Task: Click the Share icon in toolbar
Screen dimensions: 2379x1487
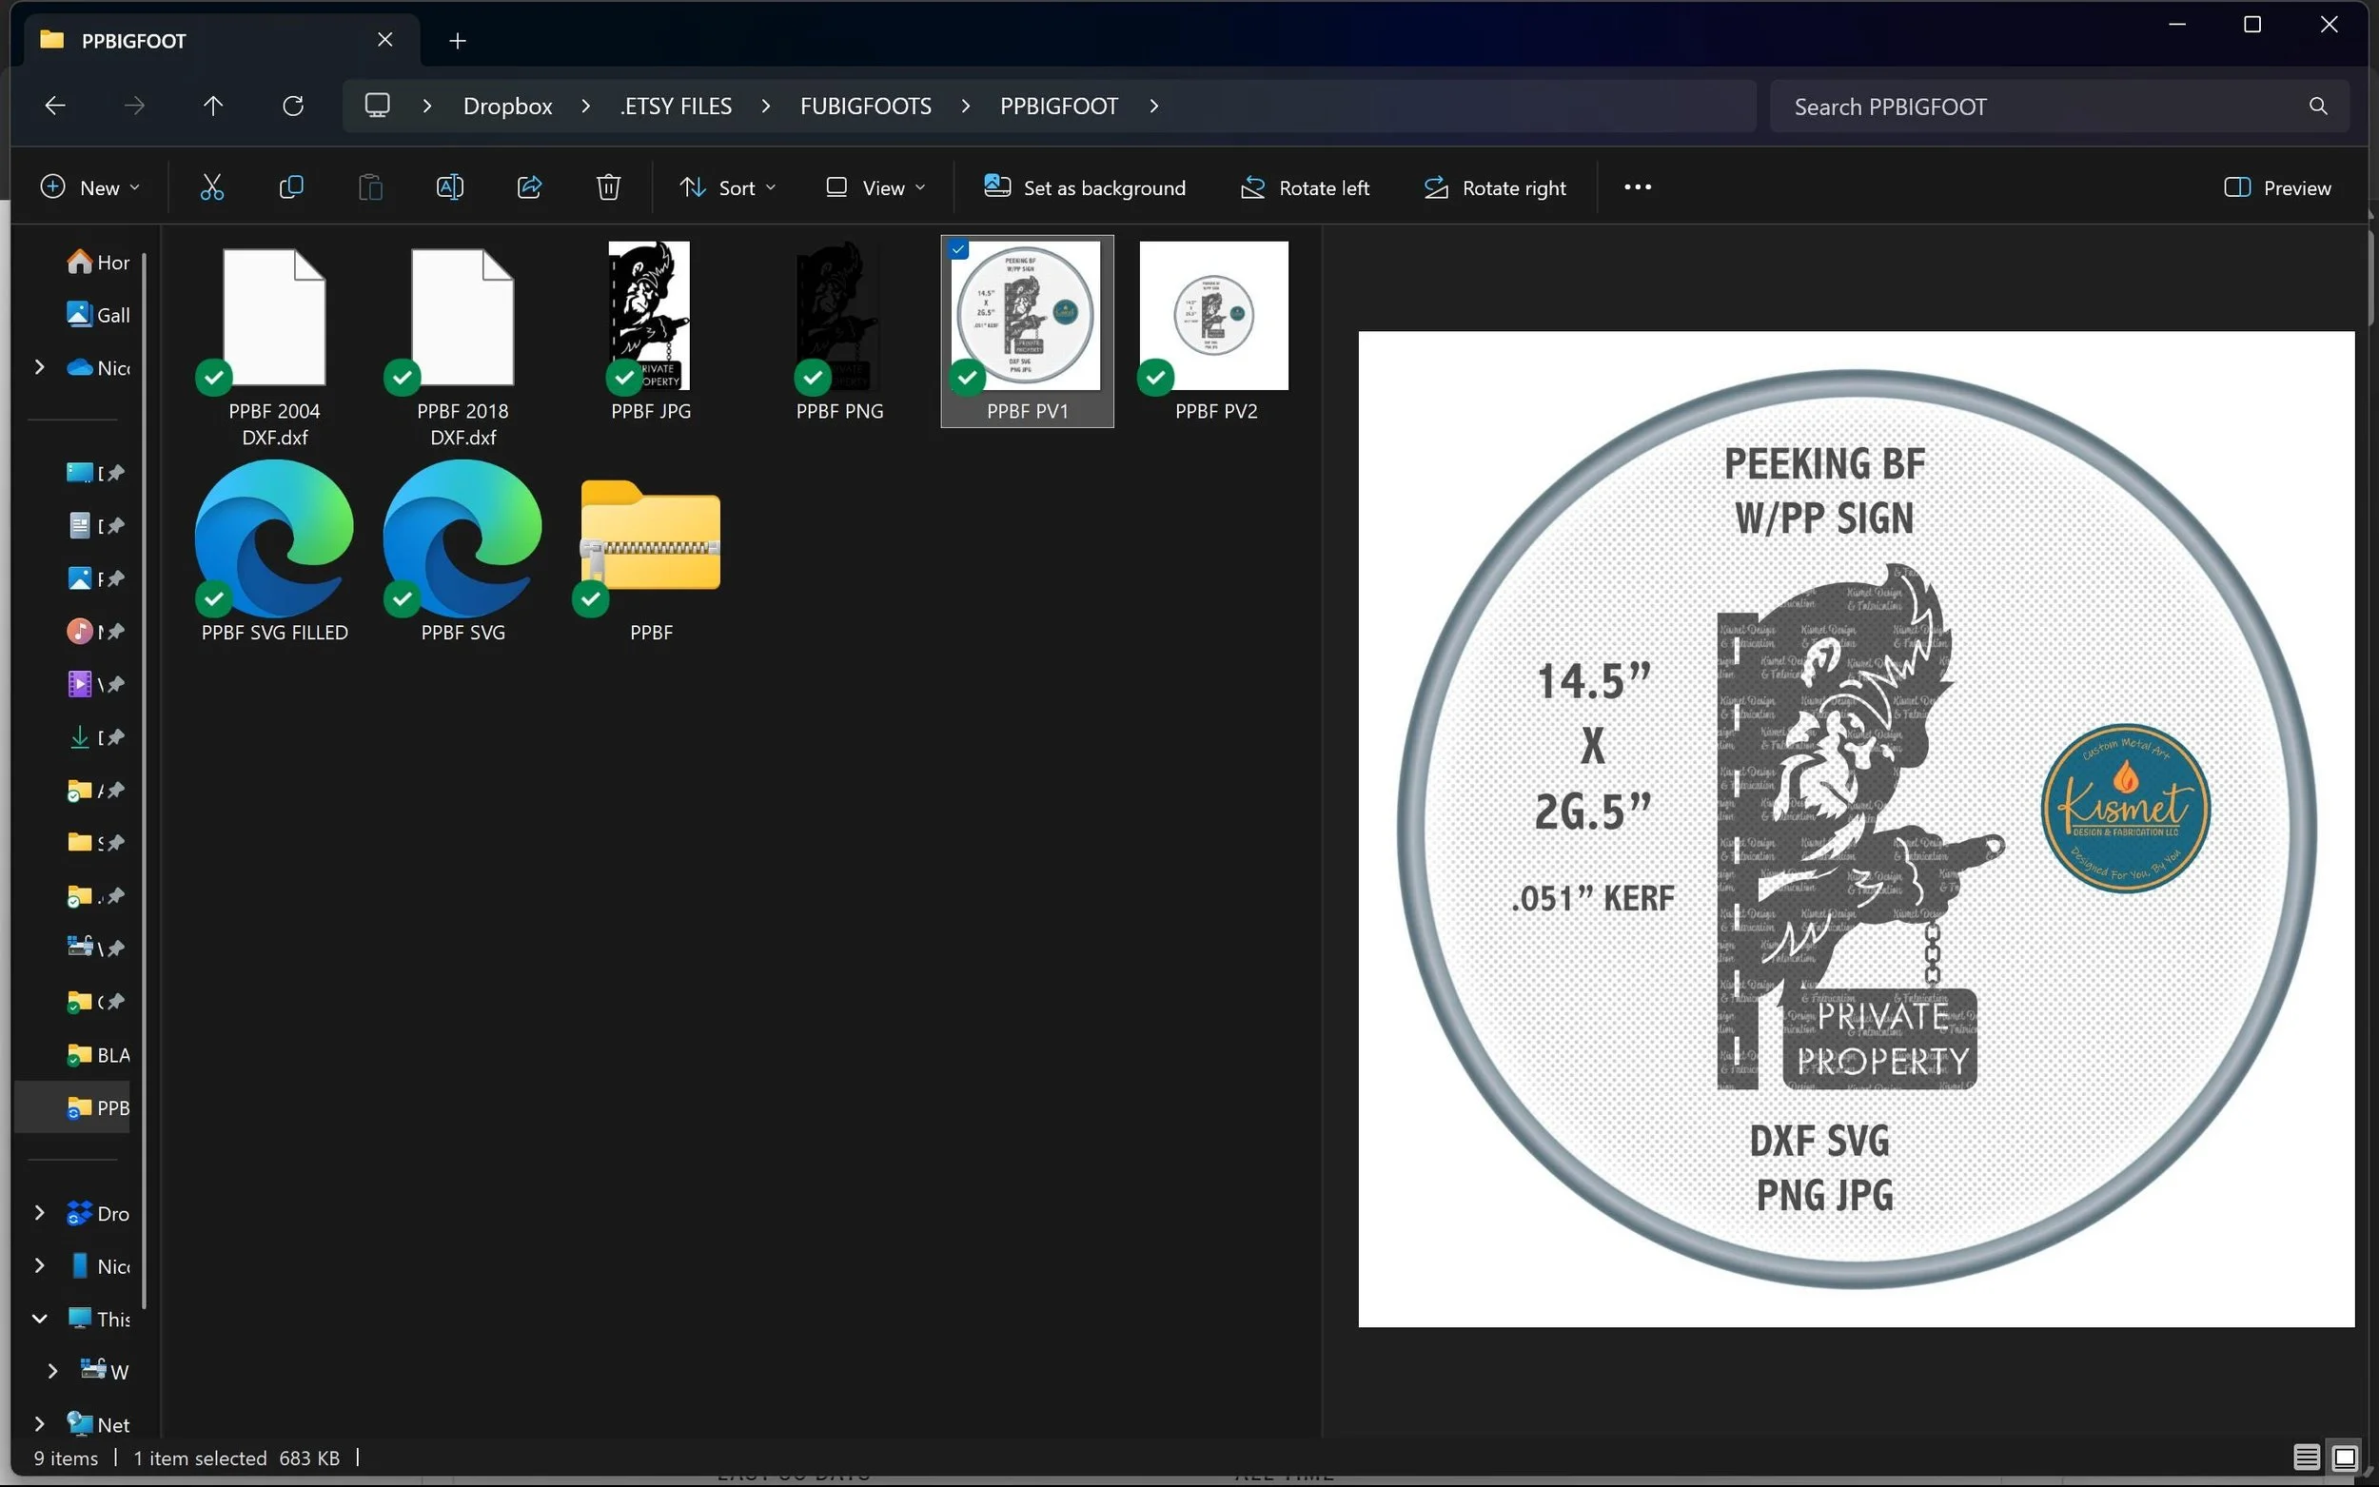Action: tap(529, 186)
